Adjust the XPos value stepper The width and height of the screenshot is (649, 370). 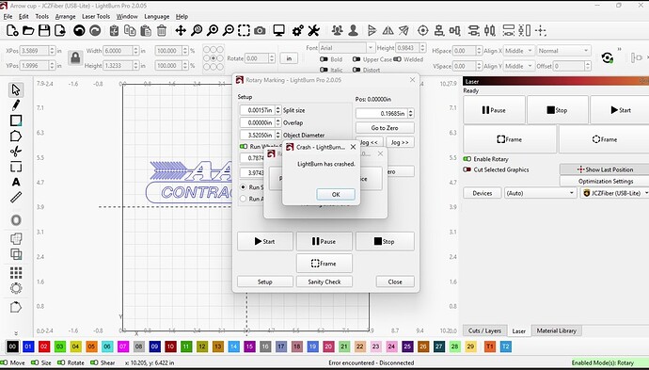pyautogui.click(x=52, y=51)
